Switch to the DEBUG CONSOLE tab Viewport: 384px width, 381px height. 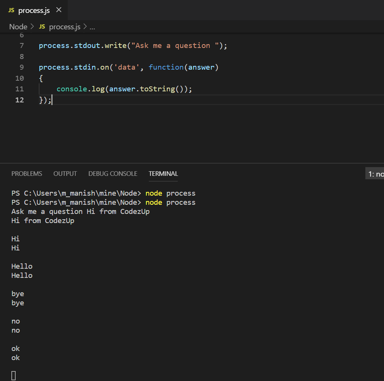pos(113,174)
